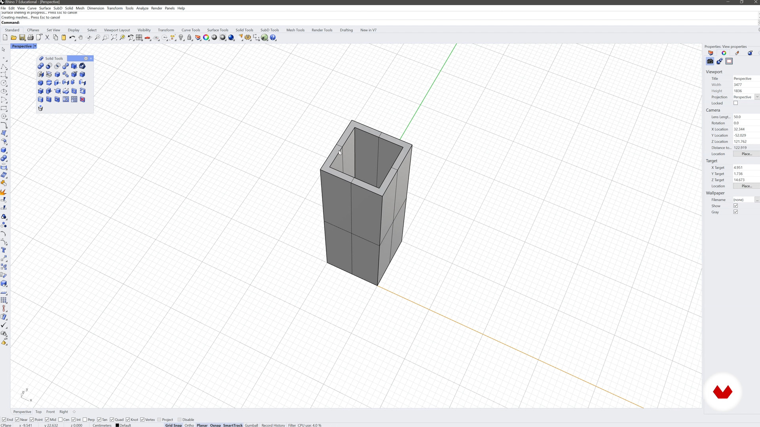
Task: Click the Delete hole red X icon
Action: coord(82,99)
